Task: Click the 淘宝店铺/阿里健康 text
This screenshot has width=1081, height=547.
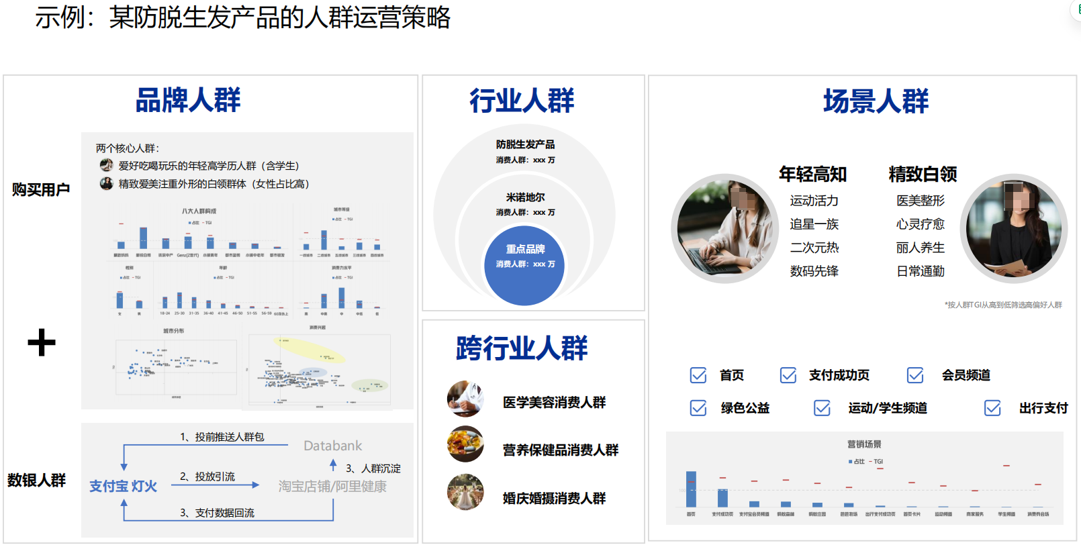Action: click(x=332, y=486)
